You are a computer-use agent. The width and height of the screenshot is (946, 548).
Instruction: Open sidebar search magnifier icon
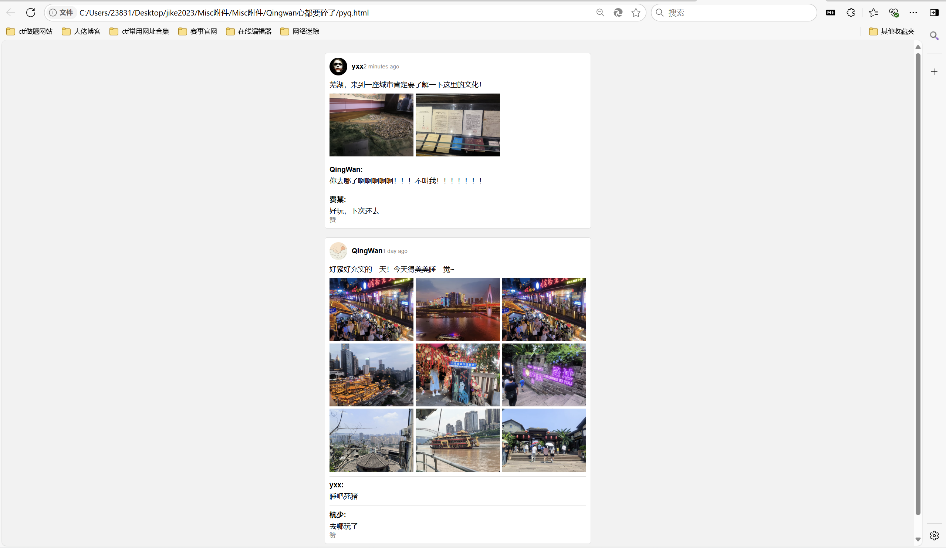(934, 35)
